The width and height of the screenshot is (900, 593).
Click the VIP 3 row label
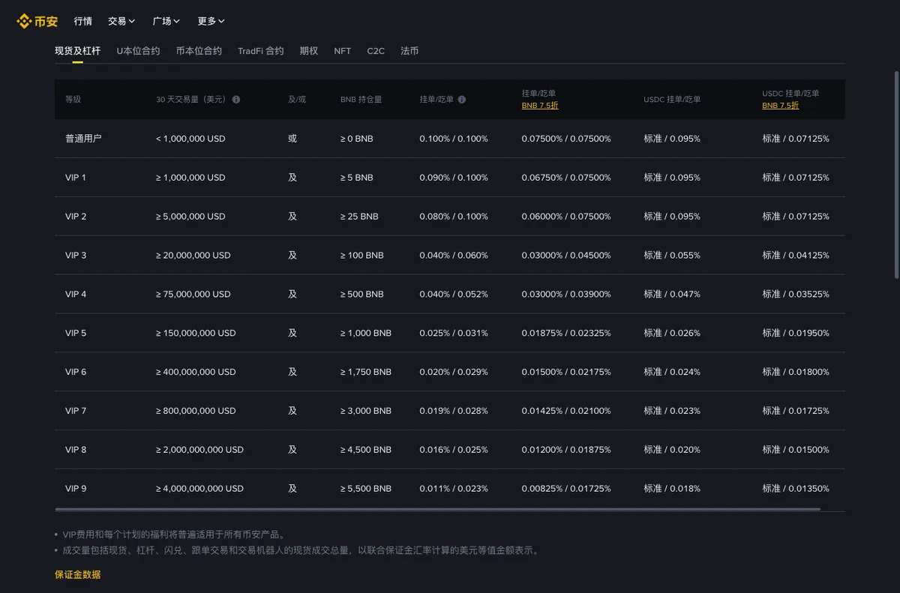pos(76,256)
